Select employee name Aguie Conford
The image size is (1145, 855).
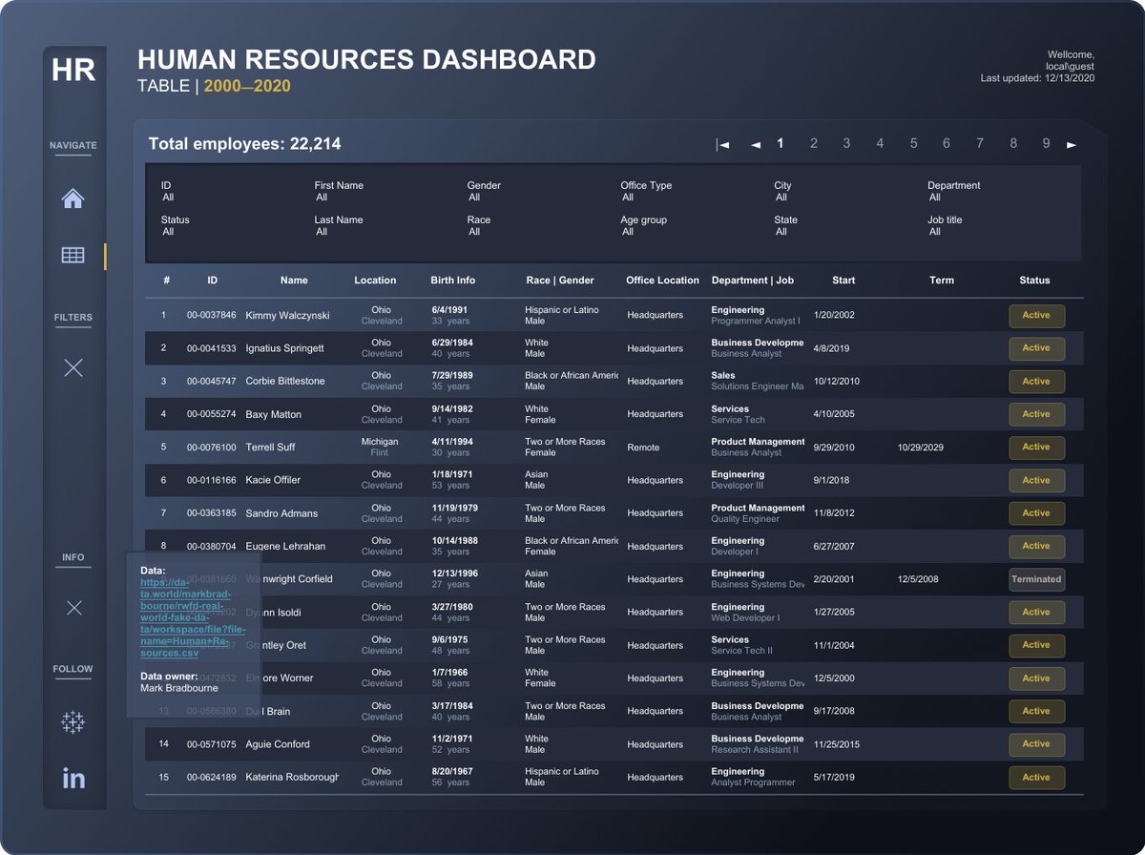(x=278, y=744)
